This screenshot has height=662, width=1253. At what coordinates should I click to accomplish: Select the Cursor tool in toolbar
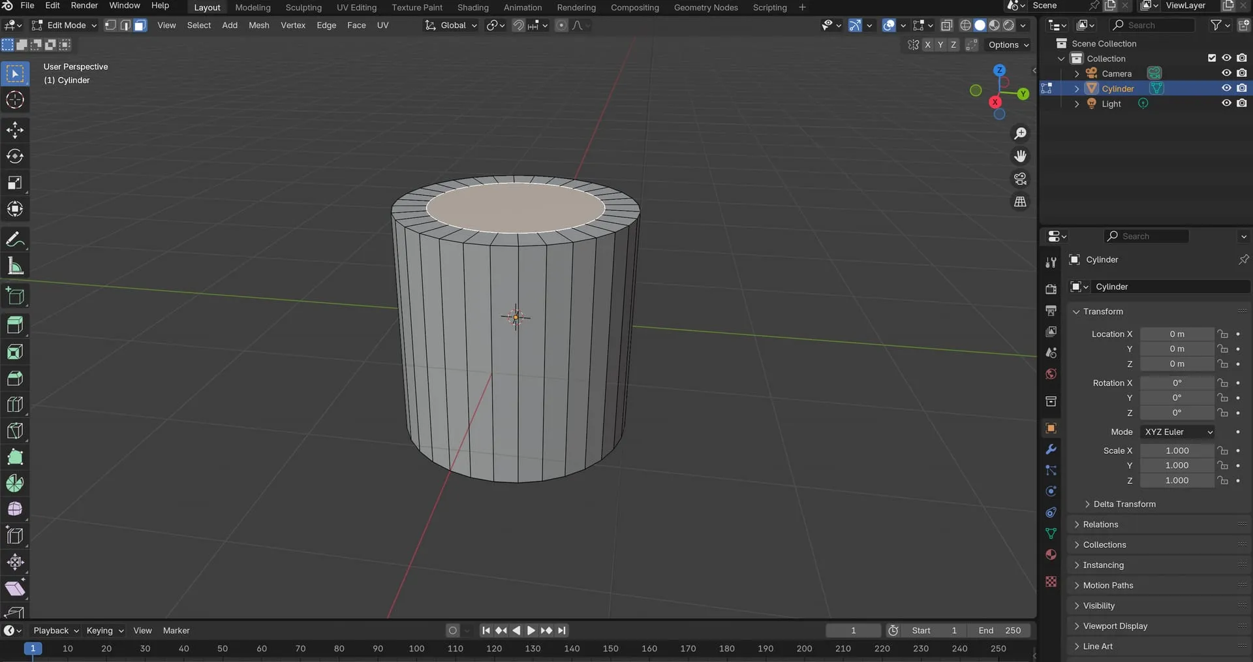15,100
